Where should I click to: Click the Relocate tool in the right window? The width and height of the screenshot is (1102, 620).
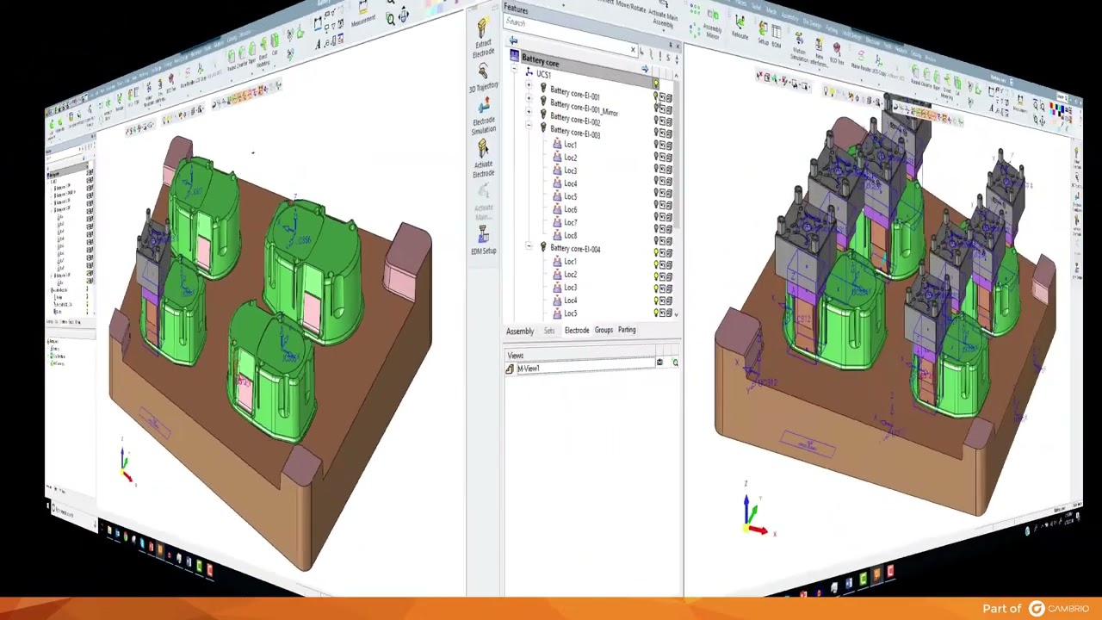(740, 26)
